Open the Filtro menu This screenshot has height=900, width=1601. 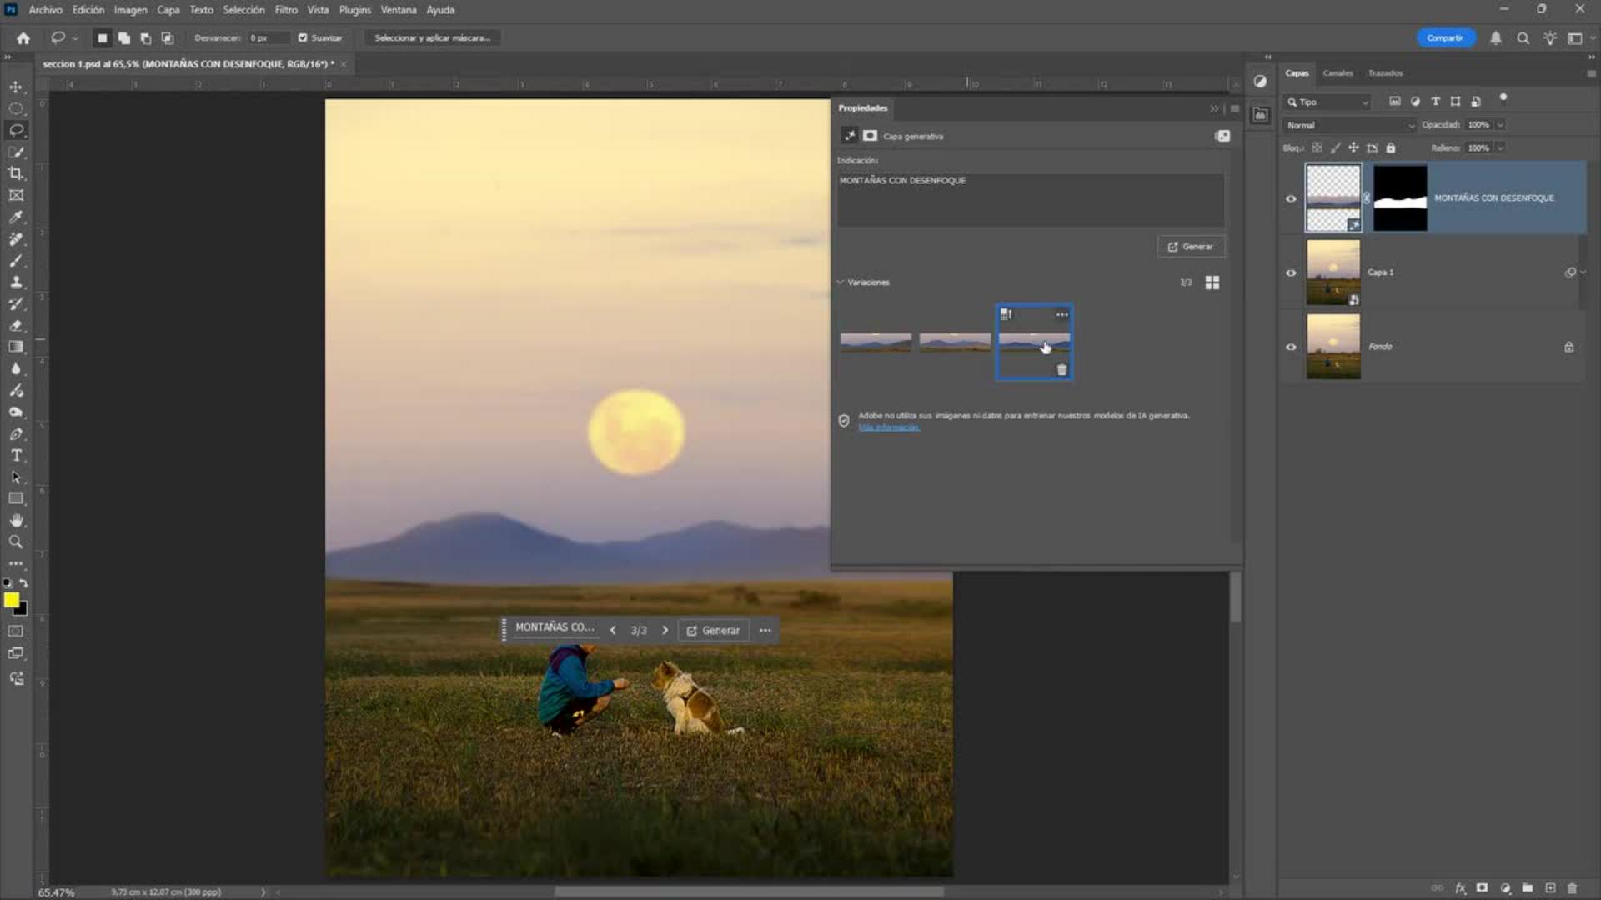coord(286,10)
